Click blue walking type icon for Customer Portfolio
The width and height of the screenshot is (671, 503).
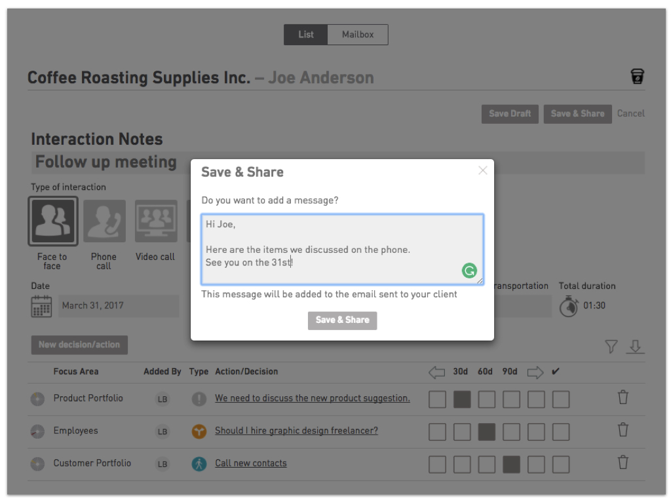[x=199, y=464]
